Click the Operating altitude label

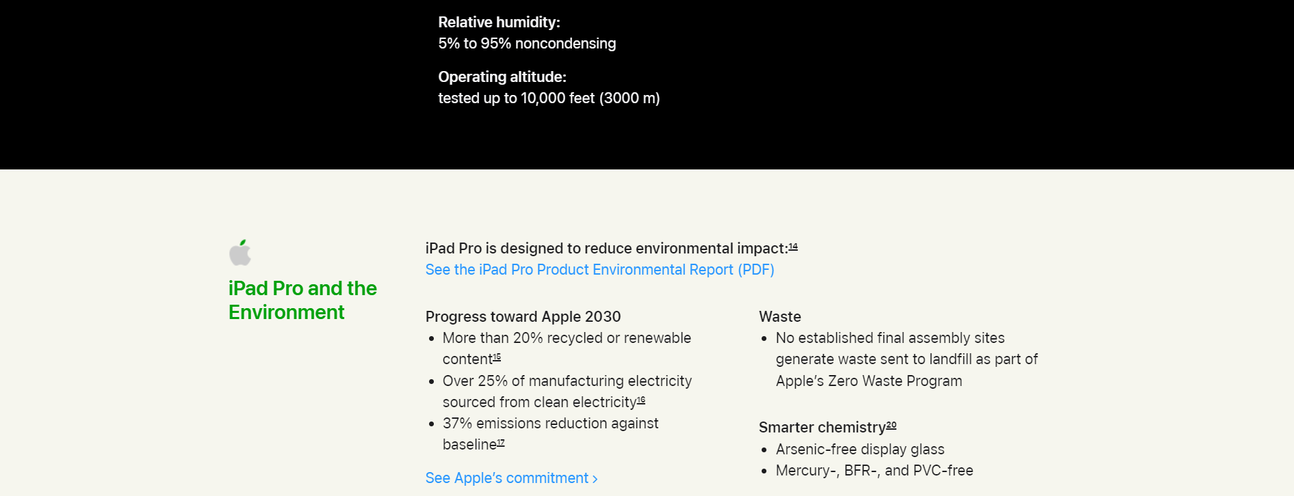(x=502, y=77)
